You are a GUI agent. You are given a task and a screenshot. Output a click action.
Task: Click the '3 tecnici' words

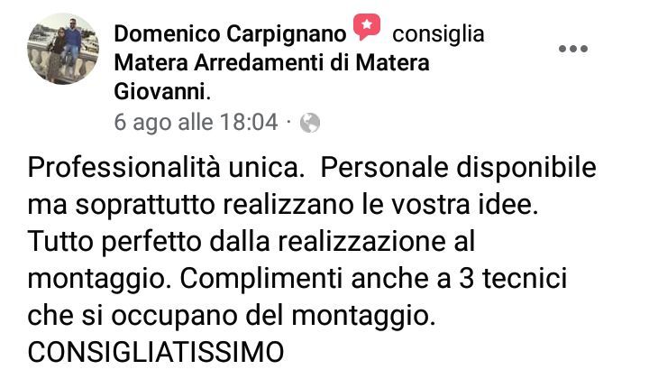(513, 279)
